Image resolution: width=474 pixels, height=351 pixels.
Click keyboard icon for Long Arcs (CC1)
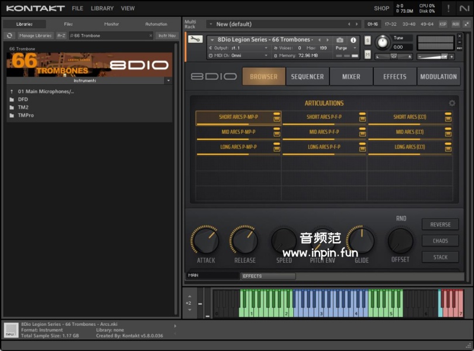click(448, 149)
